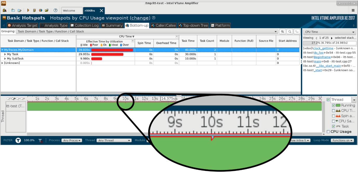Screen dimensions: 358x173
Task: Enable the CPU Usage checkbox
Action: pos(328,132)
